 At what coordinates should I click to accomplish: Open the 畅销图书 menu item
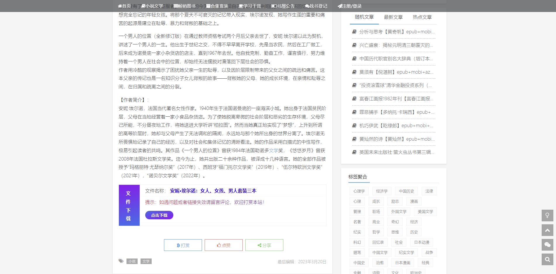click(184, 6)
